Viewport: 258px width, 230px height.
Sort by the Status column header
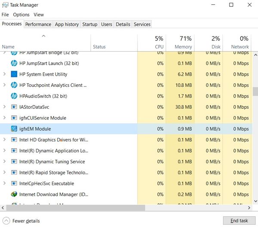(114, 43)
